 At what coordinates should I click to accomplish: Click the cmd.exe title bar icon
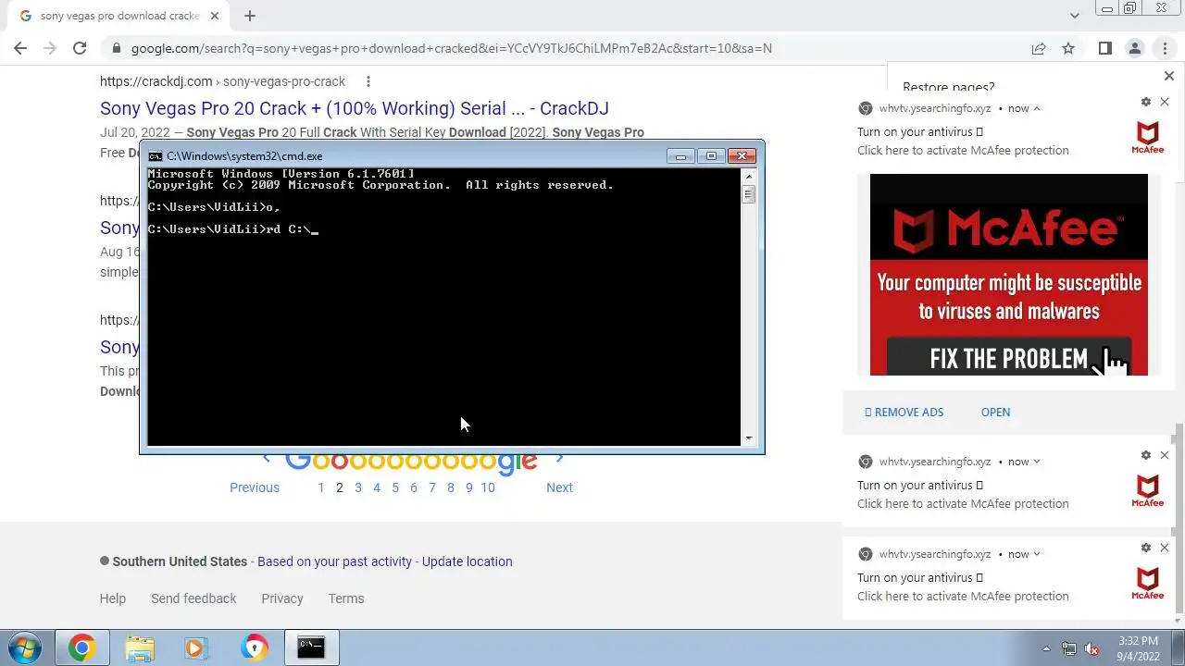[156, 156]
